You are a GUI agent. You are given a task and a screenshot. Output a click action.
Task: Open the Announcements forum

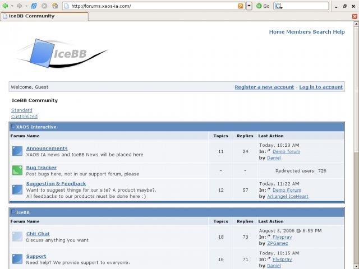(x=47, y=148)
